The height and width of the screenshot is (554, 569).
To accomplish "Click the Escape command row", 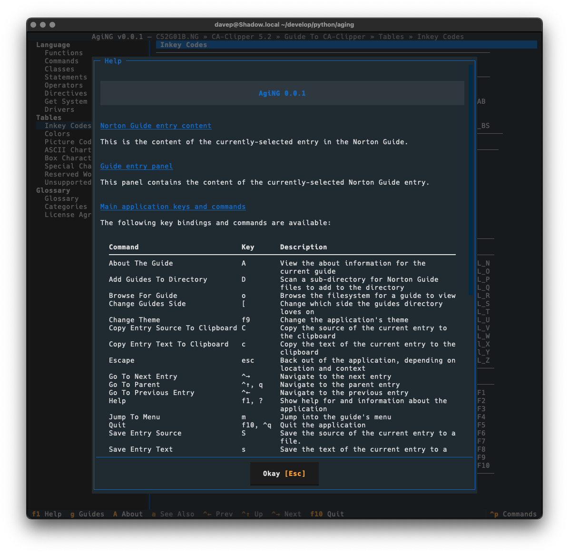I will (x=282, y=364).
